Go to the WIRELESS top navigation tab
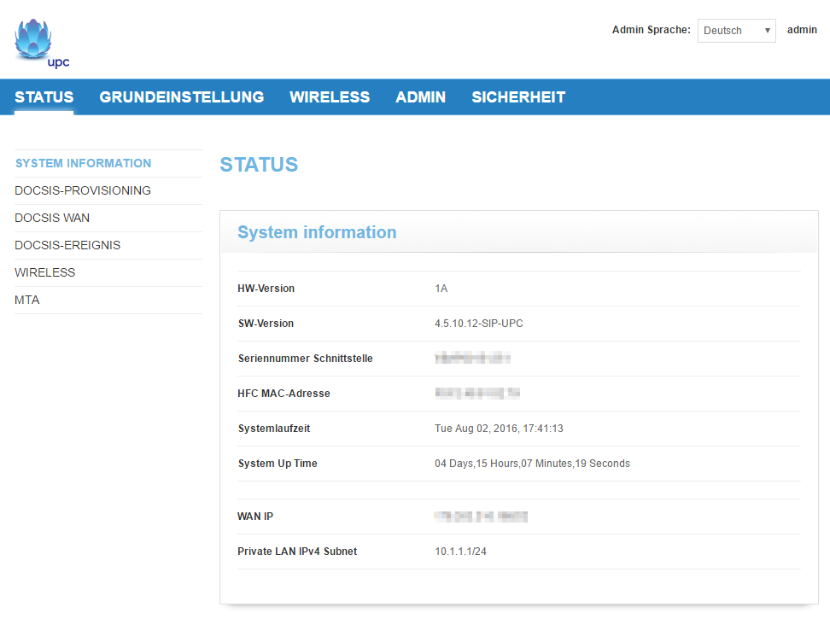This screenshot has height=619, width=830. 330,97
